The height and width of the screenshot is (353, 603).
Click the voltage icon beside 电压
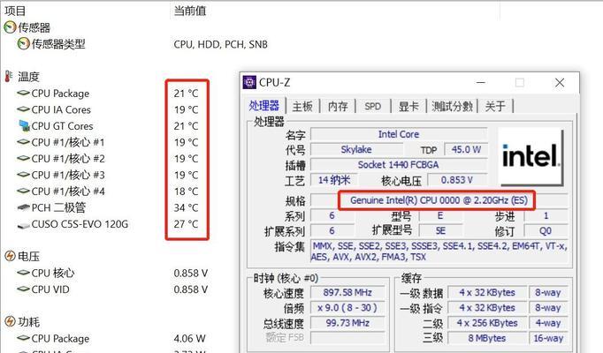pyautogui.click(x=10, y=256)
